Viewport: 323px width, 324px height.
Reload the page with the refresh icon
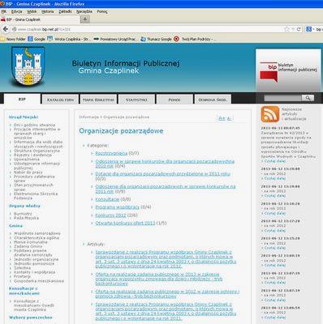[x=299, y=29]
